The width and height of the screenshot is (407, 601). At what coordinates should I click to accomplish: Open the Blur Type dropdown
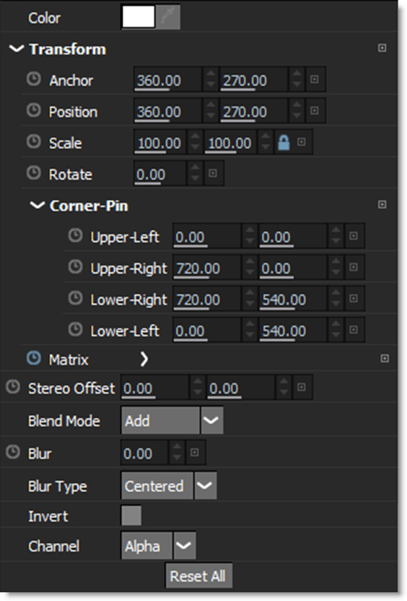(205, 485)
